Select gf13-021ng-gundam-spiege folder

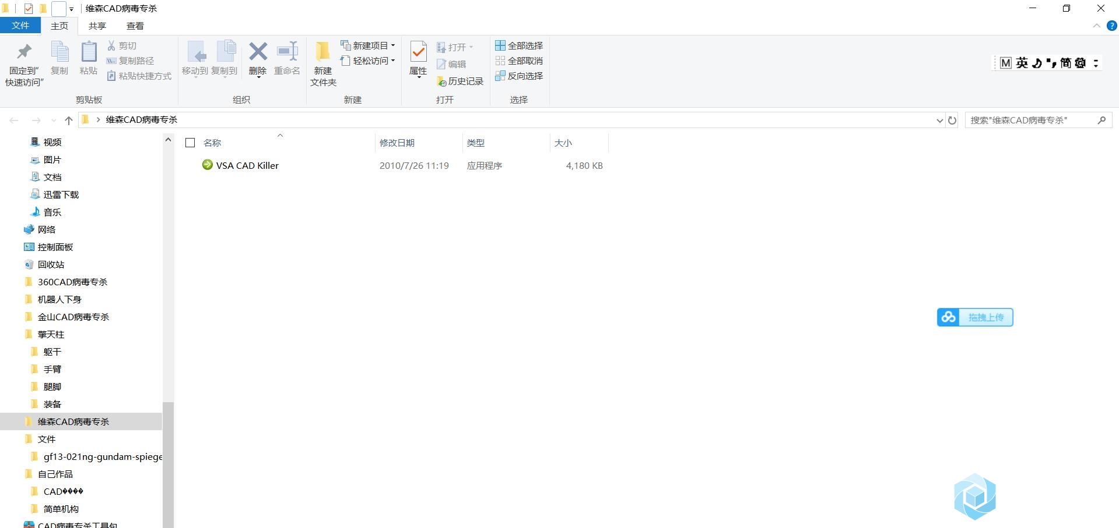[x=103, y=456]
